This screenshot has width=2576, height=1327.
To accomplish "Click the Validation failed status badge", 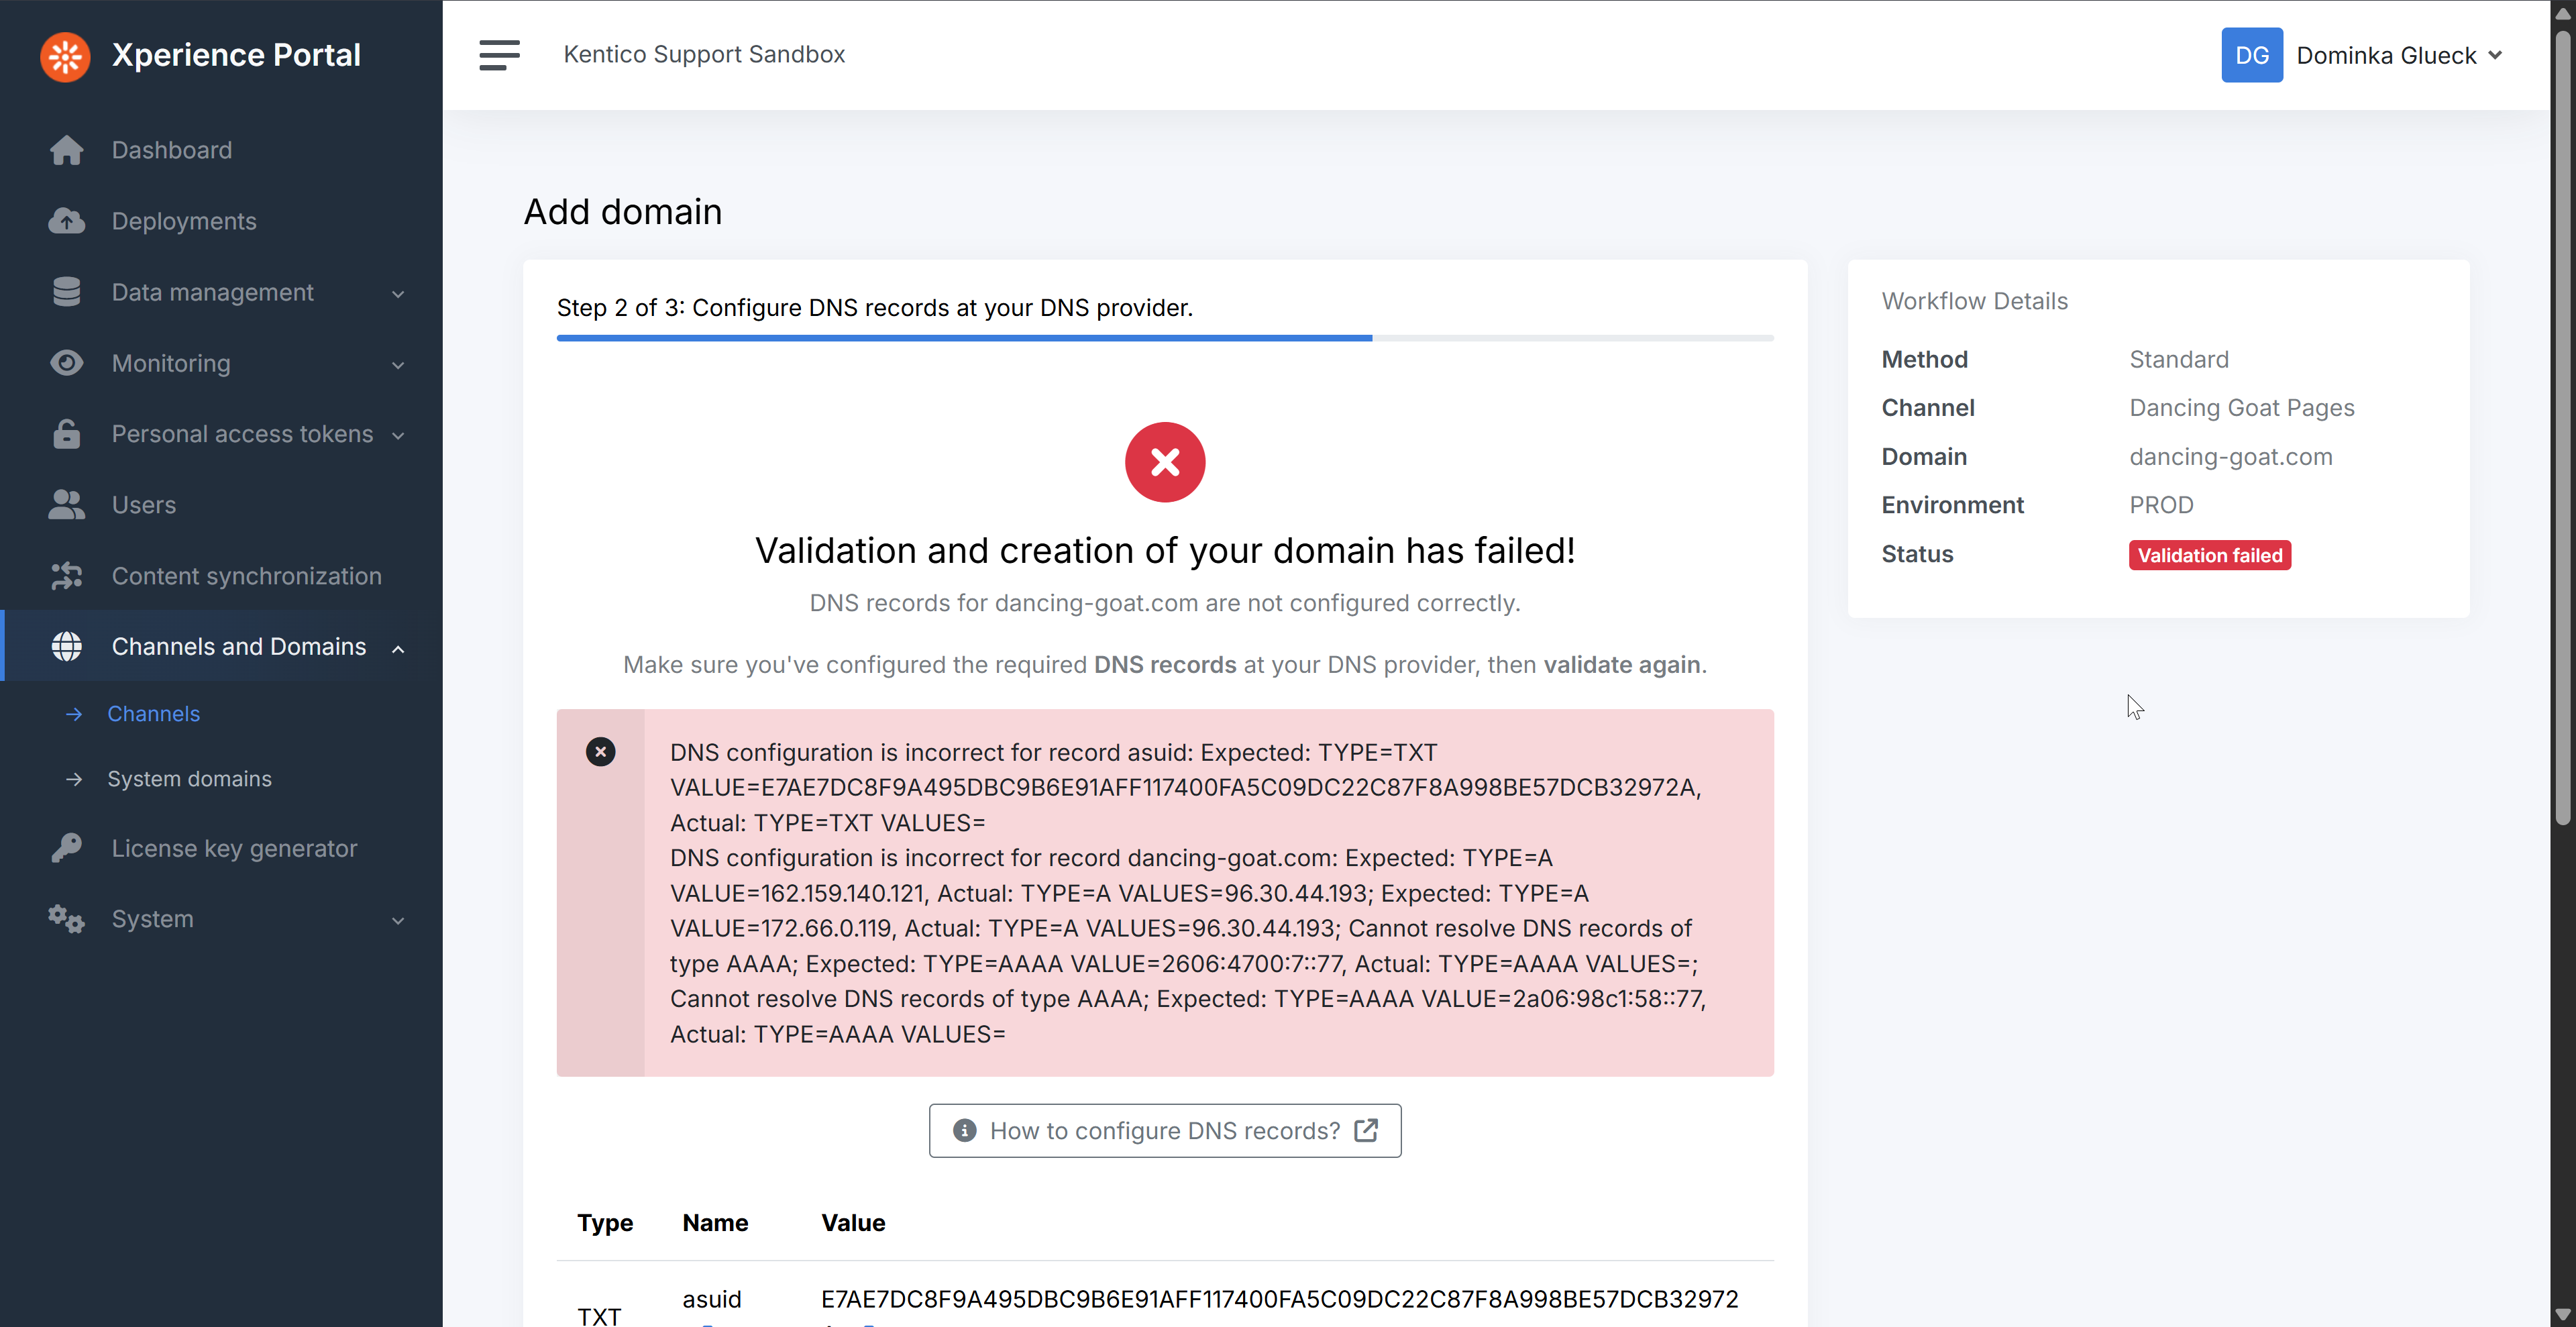I will tap(2210, 555).
